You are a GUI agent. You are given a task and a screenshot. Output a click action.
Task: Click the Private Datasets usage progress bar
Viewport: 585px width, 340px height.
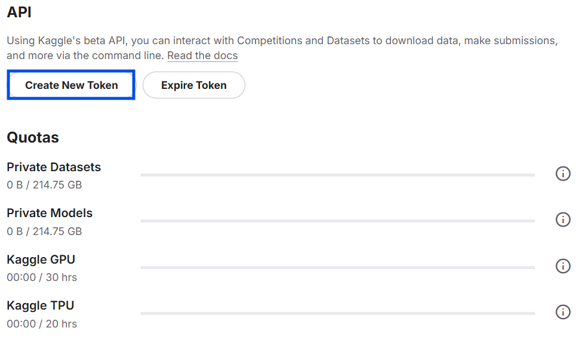(x=337, y=175)
